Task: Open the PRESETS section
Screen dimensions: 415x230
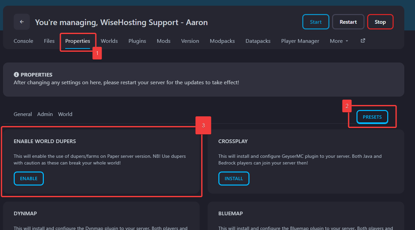Action: (372, 117)
